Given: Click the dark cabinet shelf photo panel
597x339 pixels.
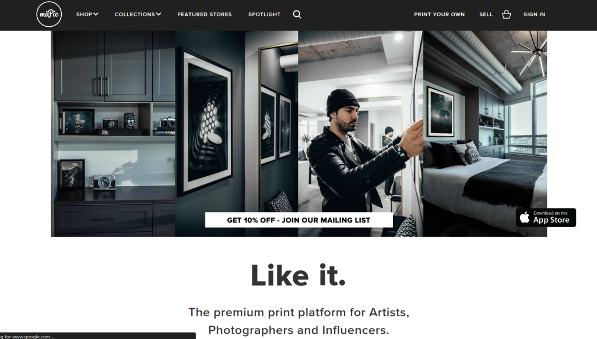Looking at the screenshot, I should (x=113, y=134).
